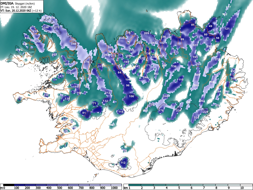
Task: Click the visibility value 599 on the map
Action: (x=196, y=85)
